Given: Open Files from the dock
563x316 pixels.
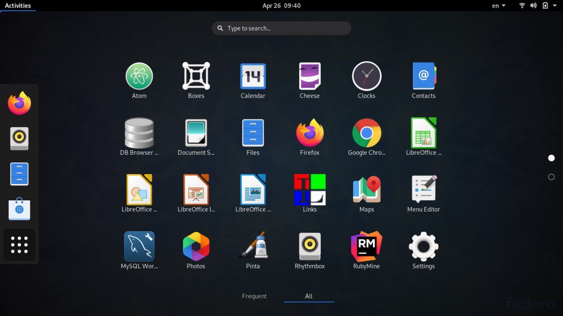Looking at the screenshot, I should (19, 174).
